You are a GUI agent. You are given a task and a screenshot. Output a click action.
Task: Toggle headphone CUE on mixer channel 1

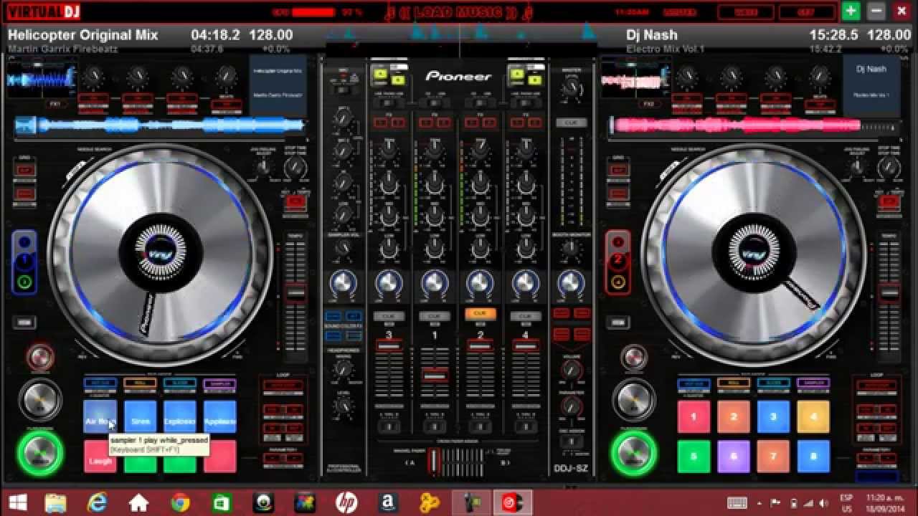pyautogui.click(x=434, y=315)
